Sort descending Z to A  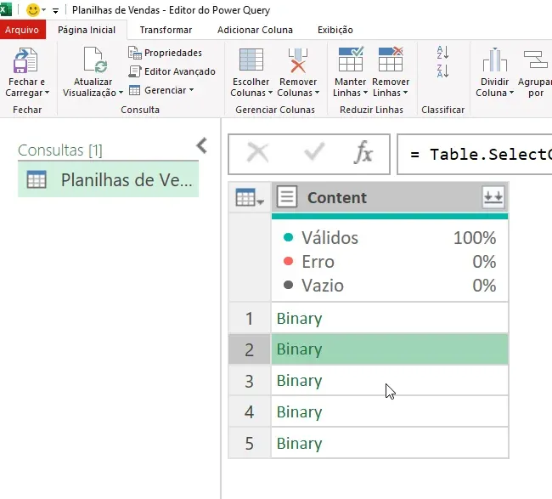[x=442, y=71]
